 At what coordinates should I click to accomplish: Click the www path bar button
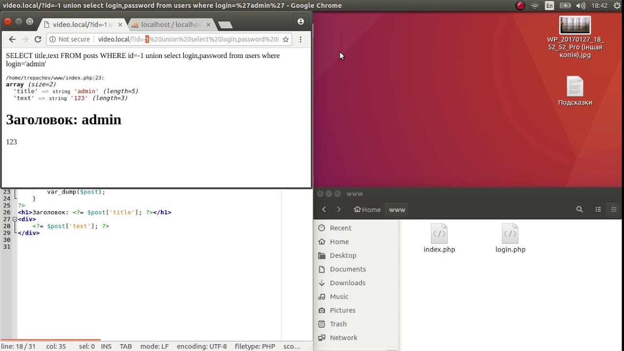397,210
